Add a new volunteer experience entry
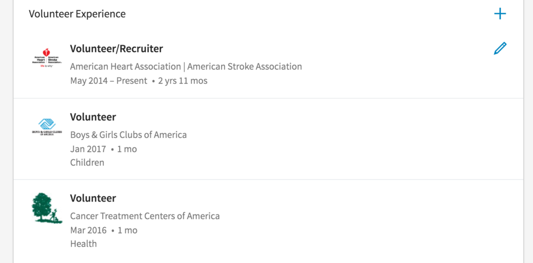The image size is (533, 263). [500, 14]
